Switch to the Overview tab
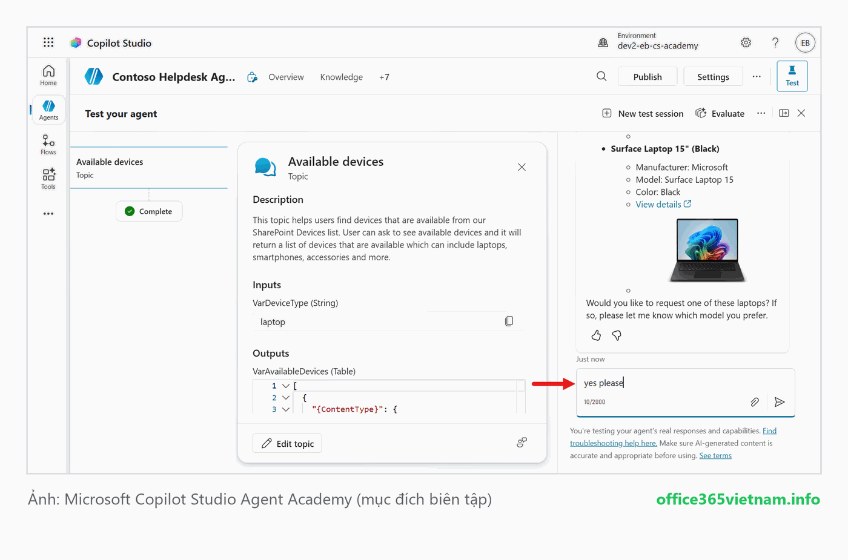The width and height of the screenshot is (848, 560). click(x=286, y=77)
